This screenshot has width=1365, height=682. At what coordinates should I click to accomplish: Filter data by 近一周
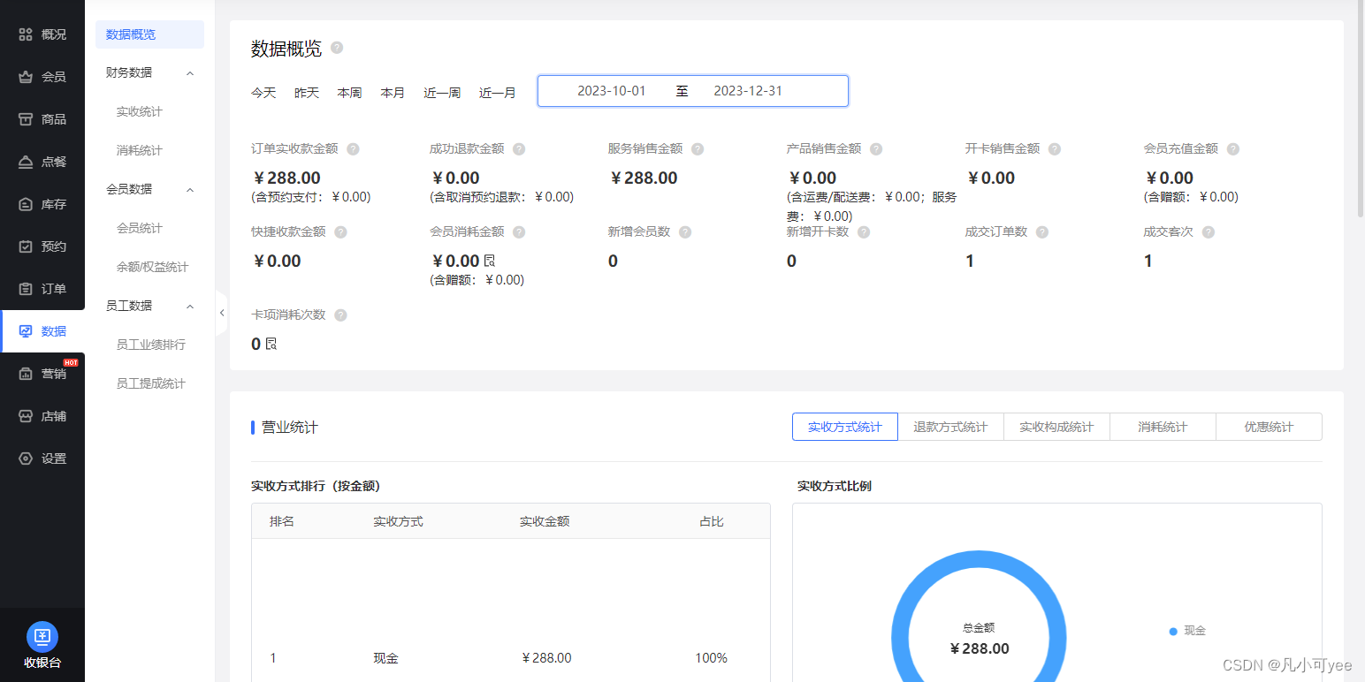pyautogui.click(x=442, y=92)
